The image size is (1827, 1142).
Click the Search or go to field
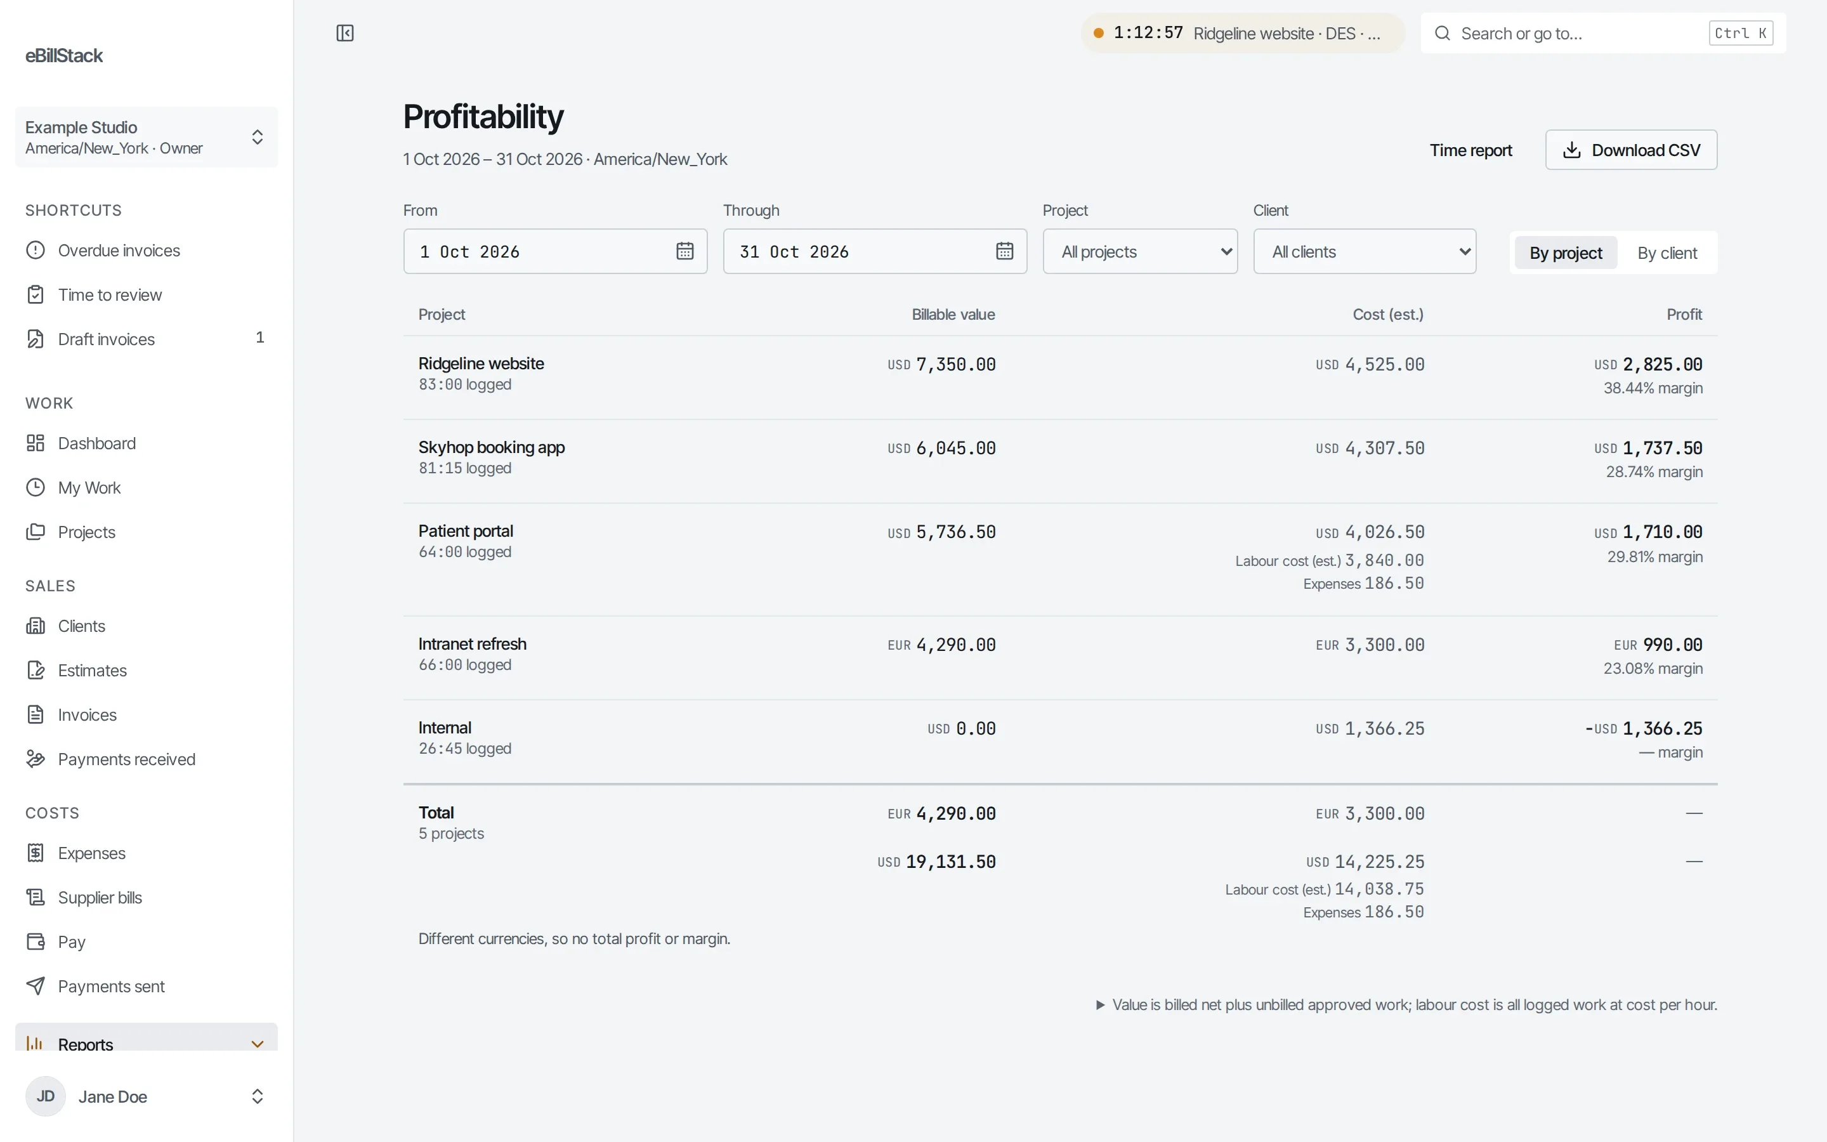coord(1604,33)
